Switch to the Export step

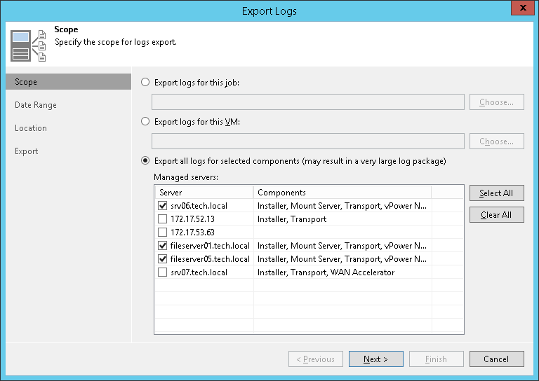click(x=27, y=151)
